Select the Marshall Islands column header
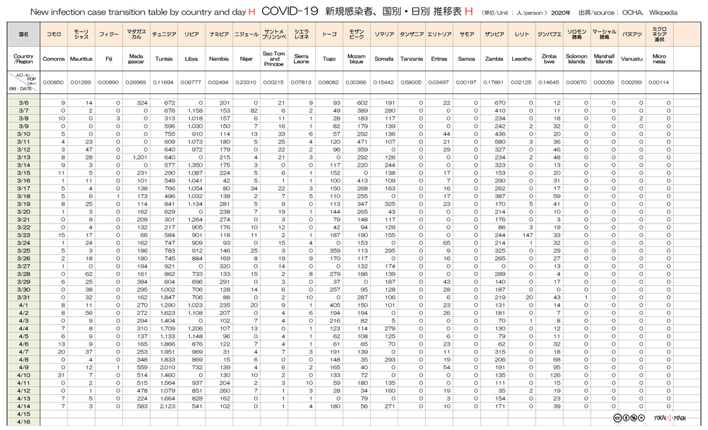 (x=604, y=59)
